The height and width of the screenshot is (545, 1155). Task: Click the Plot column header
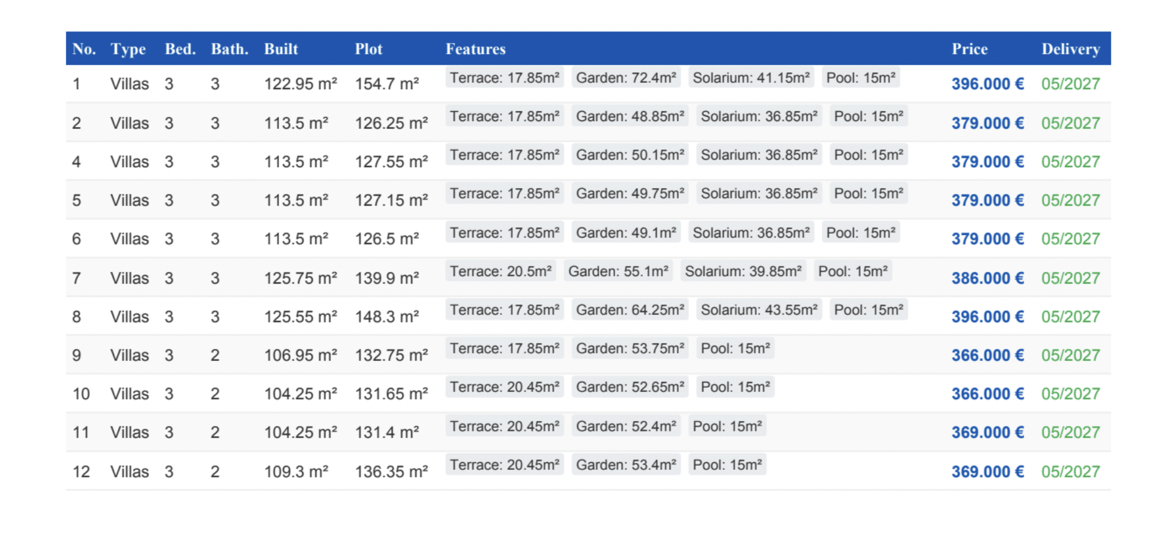tap(368, 49)
